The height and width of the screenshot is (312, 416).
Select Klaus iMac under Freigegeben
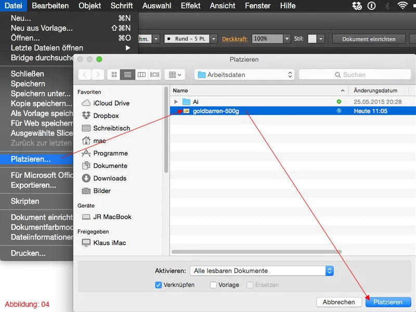(x=103, y=243)
